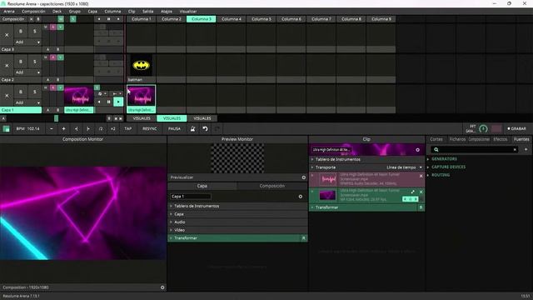Toggle bypass B on Capa 3
The width and height of the screenshot is (533, 300).
21,32
